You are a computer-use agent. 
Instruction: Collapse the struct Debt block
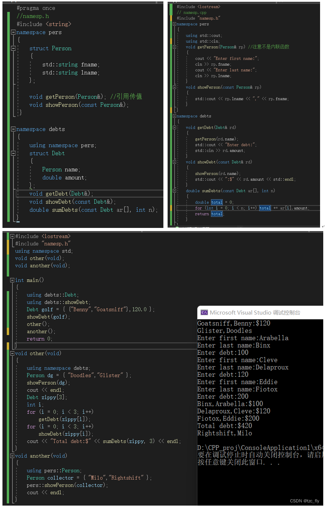[x=13, y=153]
